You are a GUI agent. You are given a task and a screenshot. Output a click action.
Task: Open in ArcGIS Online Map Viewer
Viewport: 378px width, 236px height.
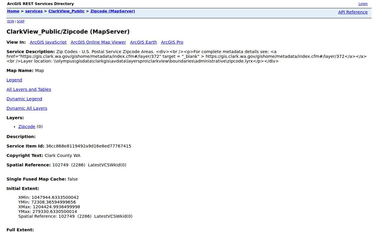pos(98,42)
